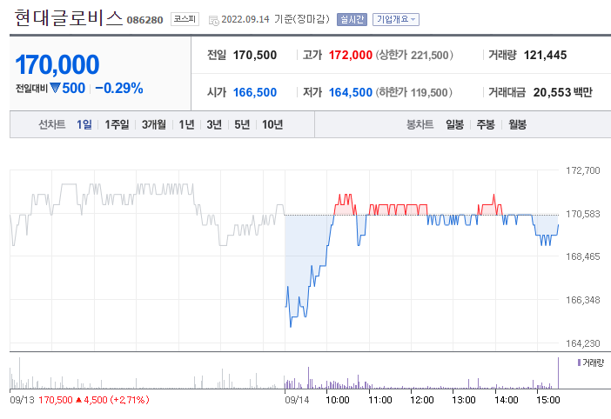Click the 14:00 time axis label
Image resolution: width=611 pixels, height=419 pixels.
[507, 400]
